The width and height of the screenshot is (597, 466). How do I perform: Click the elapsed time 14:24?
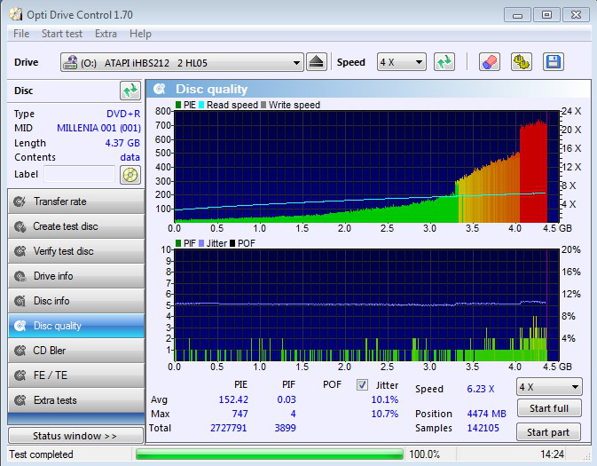552,454
